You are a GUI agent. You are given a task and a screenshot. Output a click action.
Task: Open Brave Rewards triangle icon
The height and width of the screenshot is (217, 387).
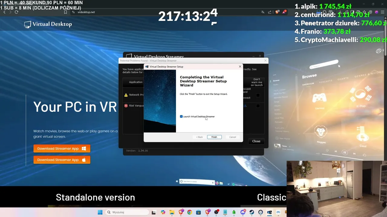tap(284, 12)
